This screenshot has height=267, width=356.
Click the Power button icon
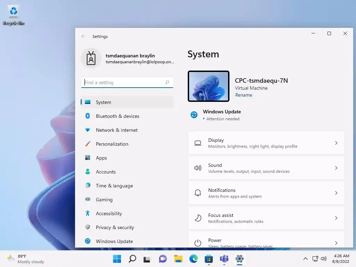[198, 243]
